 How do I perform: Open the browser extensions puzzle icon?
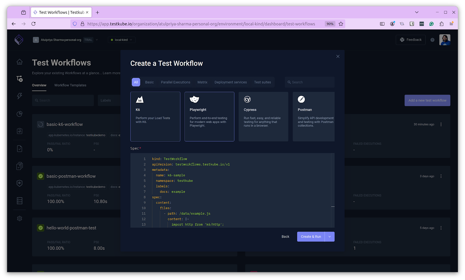(441, 24)
